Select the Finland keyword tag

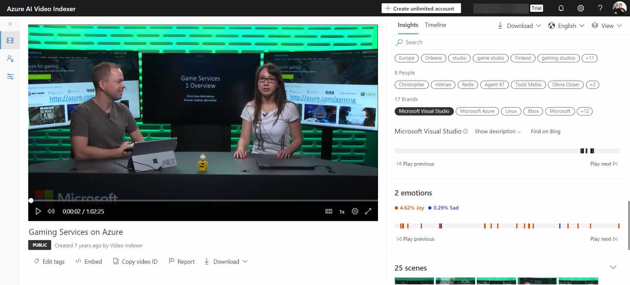pos(523,58)
